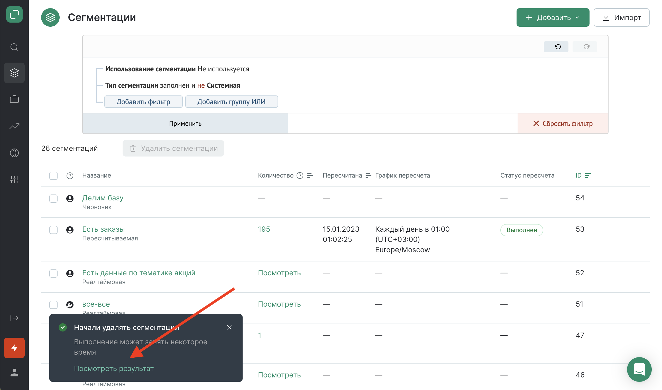Click the Название column header

97,175
